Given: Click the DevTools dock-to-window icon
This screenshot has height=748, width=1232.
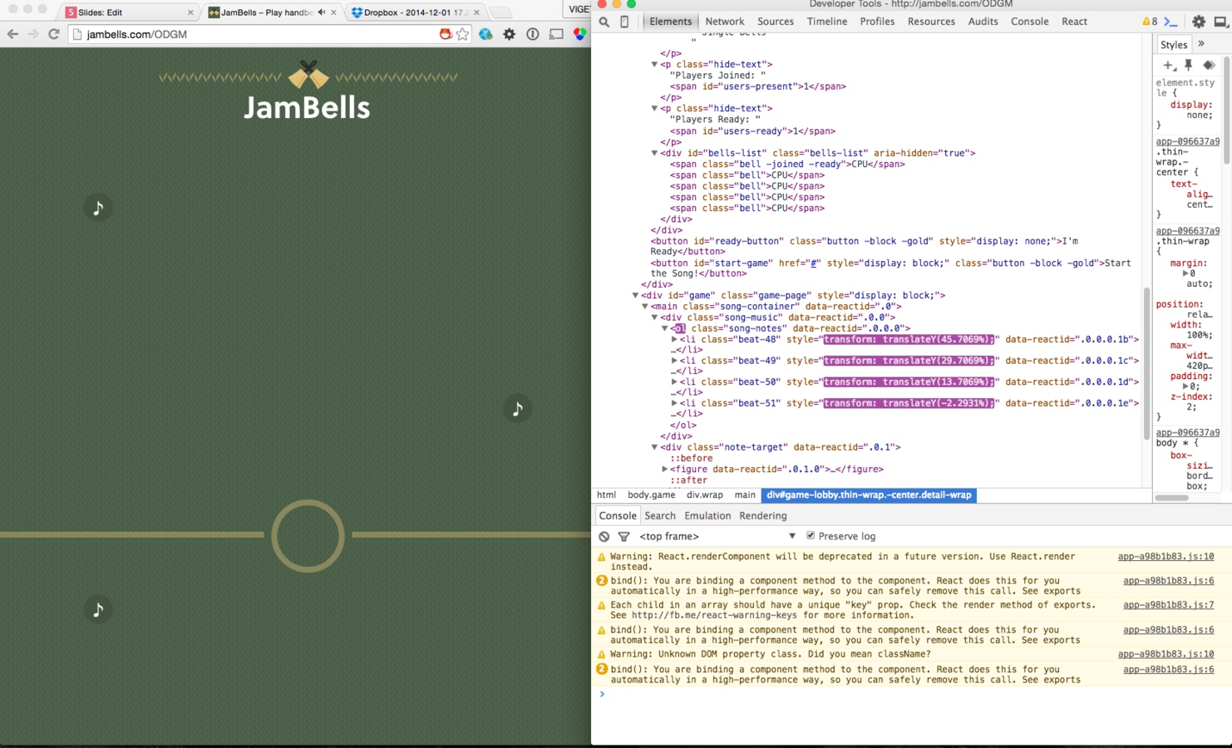Looking at the screenshot, I should click(x=1220, y=22).
